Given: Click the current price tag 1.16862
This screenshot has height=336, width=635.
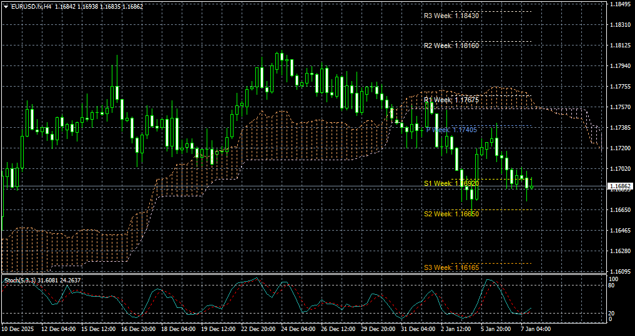Looking at the screenshot, I should [619, 186].
